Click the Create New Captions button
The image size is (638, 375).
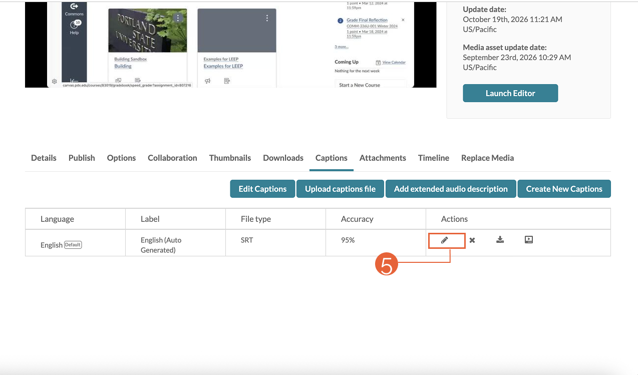tap(564, 189)
